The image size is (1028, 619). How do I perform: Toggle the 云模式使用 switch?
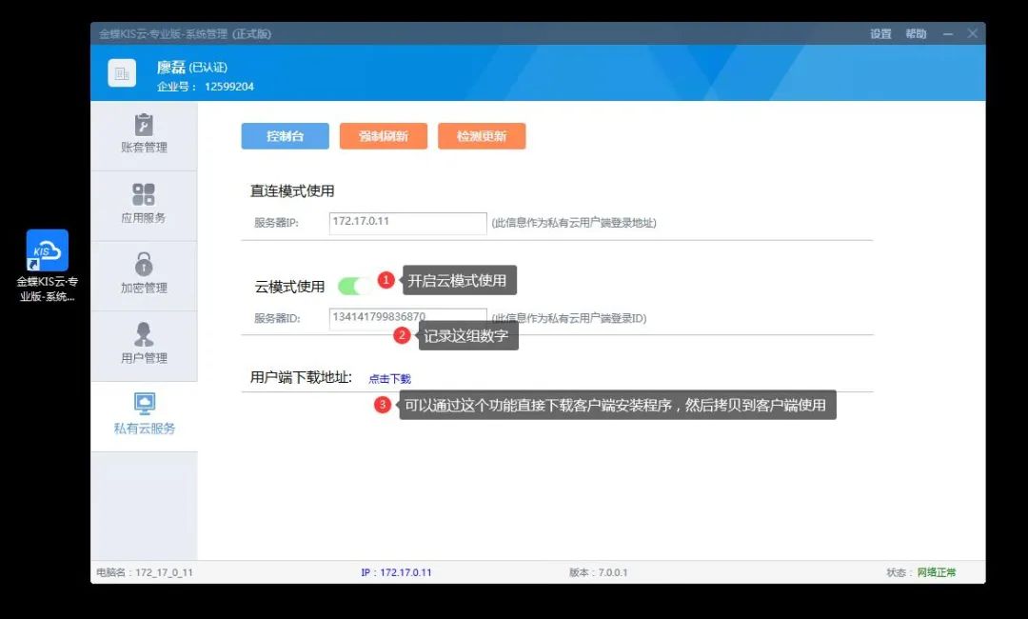click(355, 286)
